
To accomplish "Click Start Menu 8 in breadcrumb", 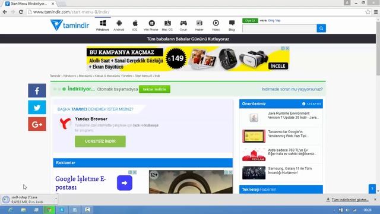I will 143,76.
